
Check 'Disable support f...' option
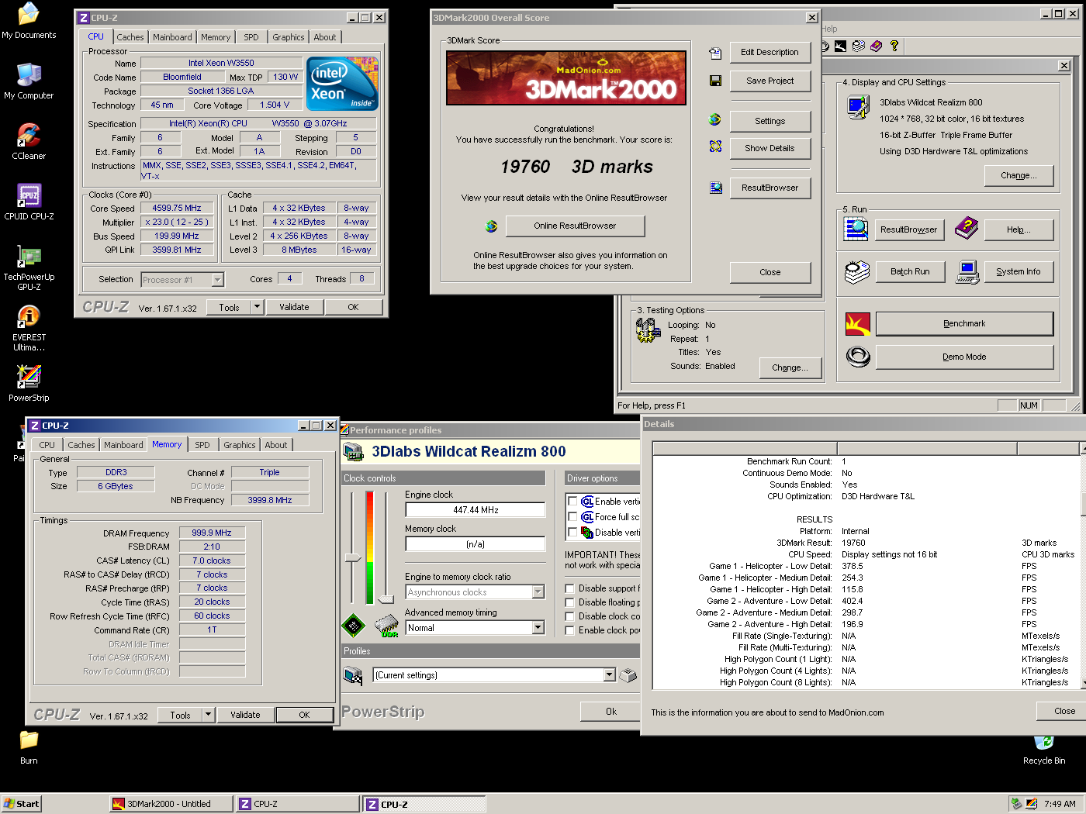(569, 588)
